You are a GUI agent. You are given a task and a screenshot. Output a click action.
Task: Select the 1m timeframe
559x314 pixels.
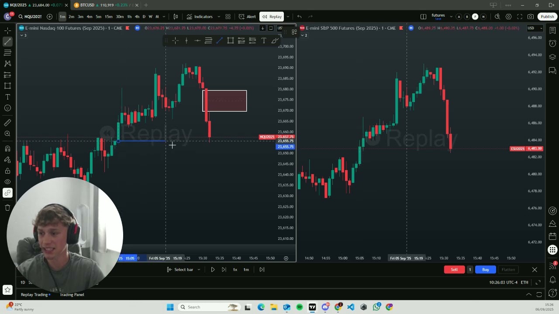[62, 17]
